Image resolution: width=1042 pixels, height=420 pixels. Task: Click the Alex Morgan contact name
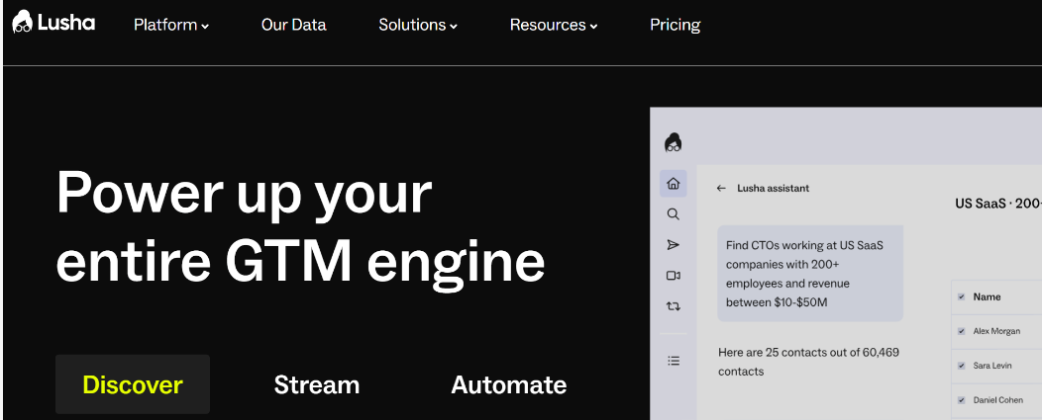[x=996, y=331]
